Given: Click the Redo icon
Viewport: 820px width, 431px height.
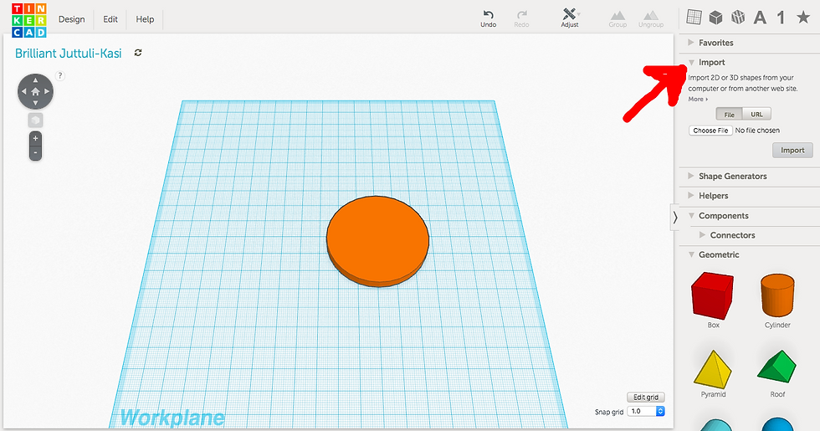Looking at the screenshot, I should click(521, 15).
